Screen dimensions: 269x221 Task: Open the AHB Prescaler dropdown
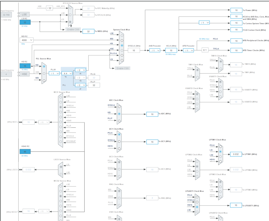(x=155, y=50)
